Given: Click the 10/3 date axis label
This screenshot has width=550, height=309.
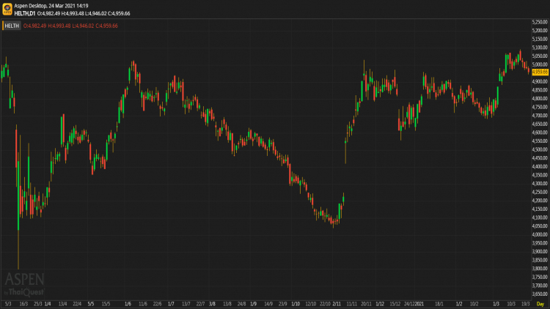Looking at the screenshot, I should pyautogui.click(x=511, y=304).
